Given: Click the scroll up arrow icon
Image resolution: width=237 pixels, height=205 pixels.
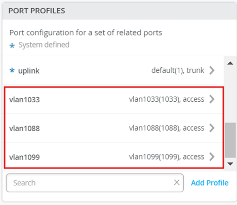Looking at the screenshot, I should [230, 63].
